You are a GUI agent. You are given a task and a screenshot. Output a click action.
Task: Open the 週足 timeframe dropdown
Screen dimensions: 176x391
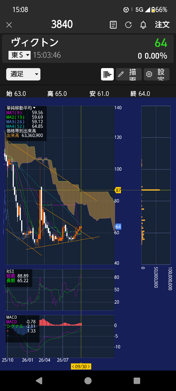point(23,74)
